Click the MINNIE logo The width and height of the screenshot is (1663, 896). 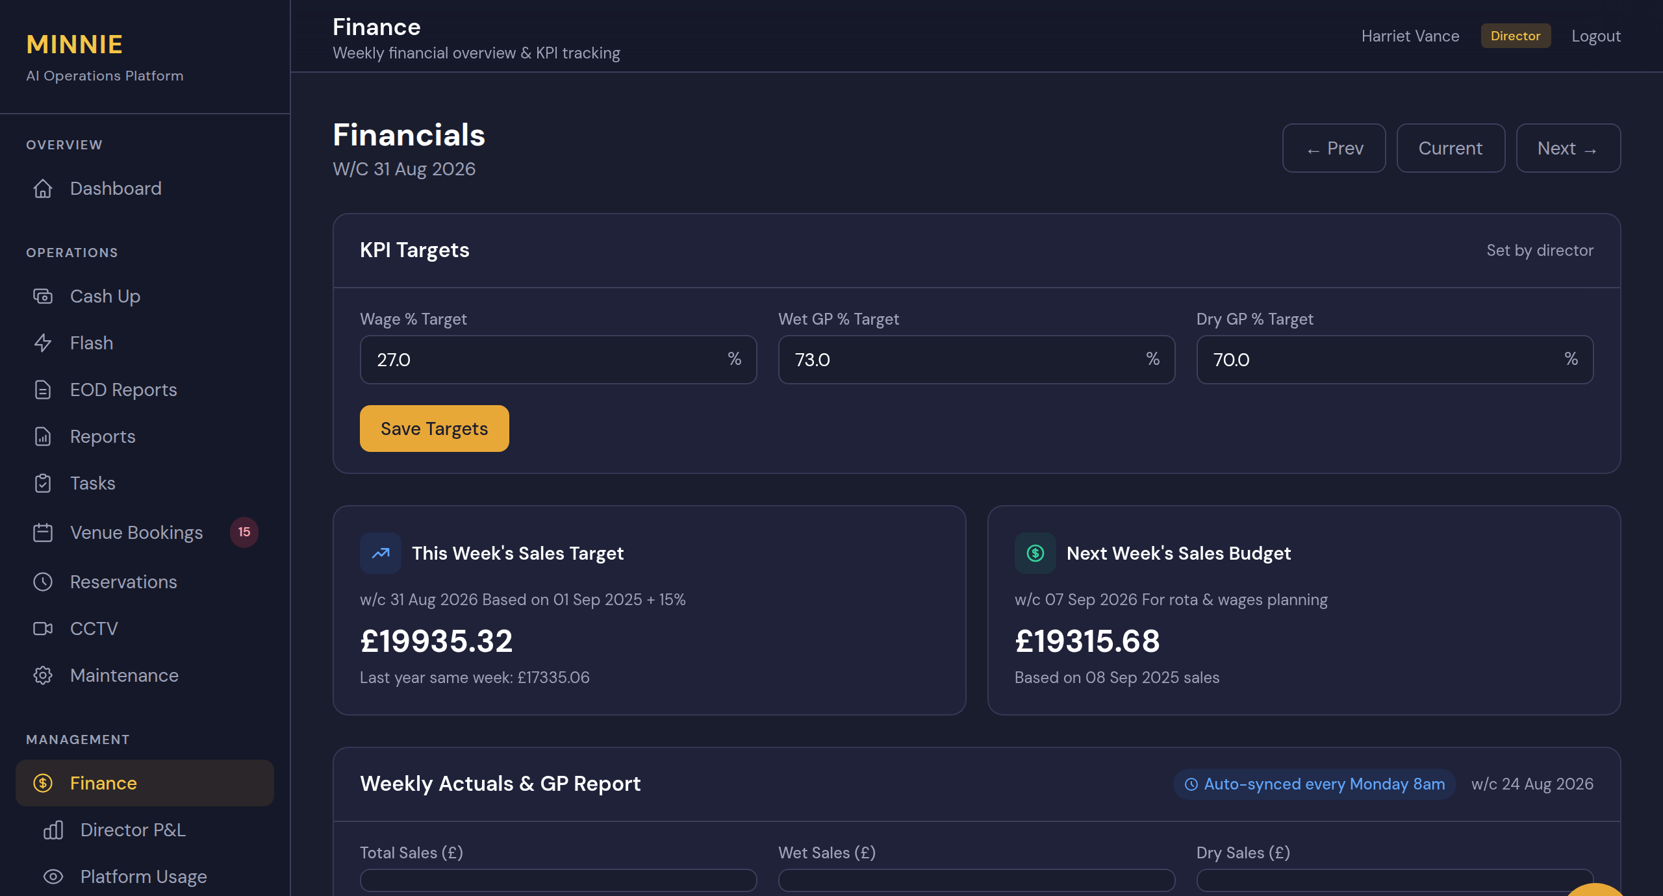(75, 44)
